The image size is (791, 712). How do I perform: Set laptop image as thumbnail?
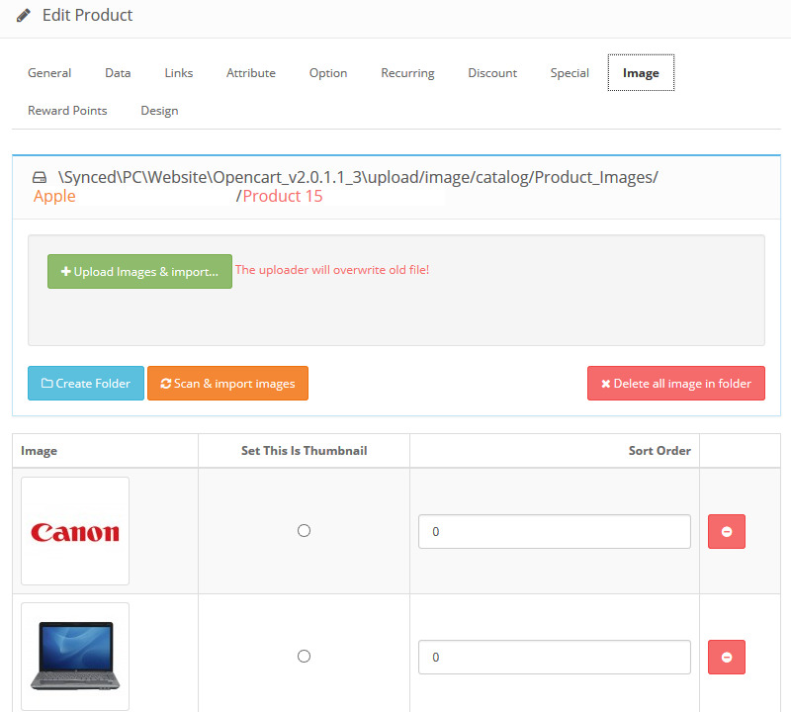click(x=304, y=657)
